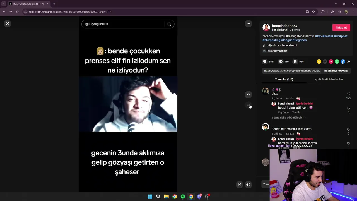
Task: Like the 'harbi mi la yuklesene izleyek' reply
Action: click(348, 143)
